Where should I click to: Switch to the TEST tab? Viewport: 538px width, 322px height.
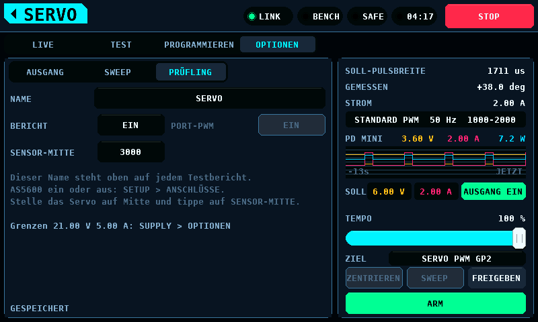[x=121, y=44]
